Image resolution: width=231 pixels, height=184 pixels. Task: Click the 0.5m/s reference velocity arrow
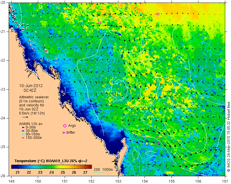25,117
